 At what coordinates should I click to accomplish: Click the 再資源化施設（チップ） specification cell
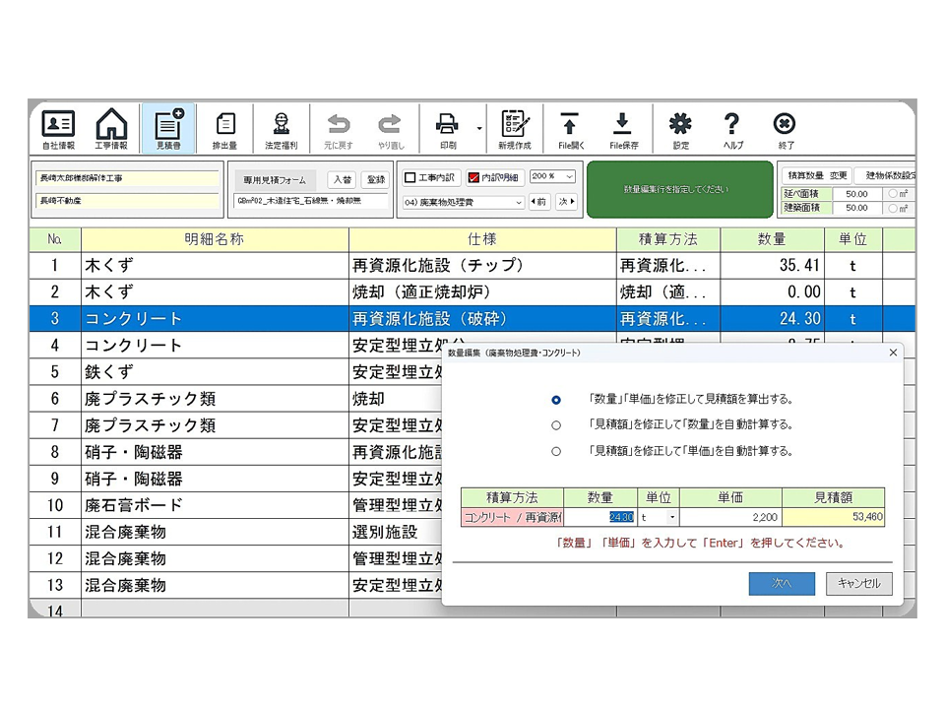click(x=482, y=265)
